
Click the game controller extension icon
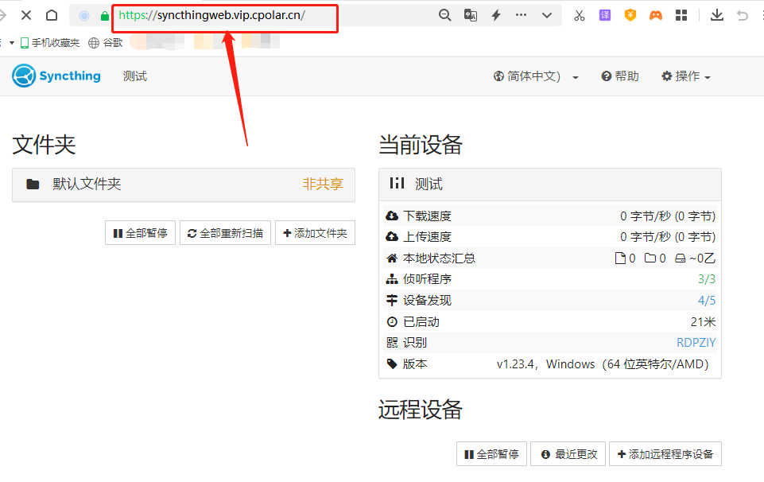(655, 15)
